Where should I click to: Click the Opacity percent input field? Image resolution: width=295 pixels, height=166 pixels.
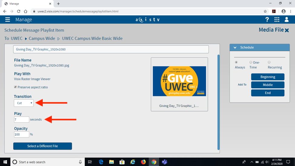(x=22, y=134)
